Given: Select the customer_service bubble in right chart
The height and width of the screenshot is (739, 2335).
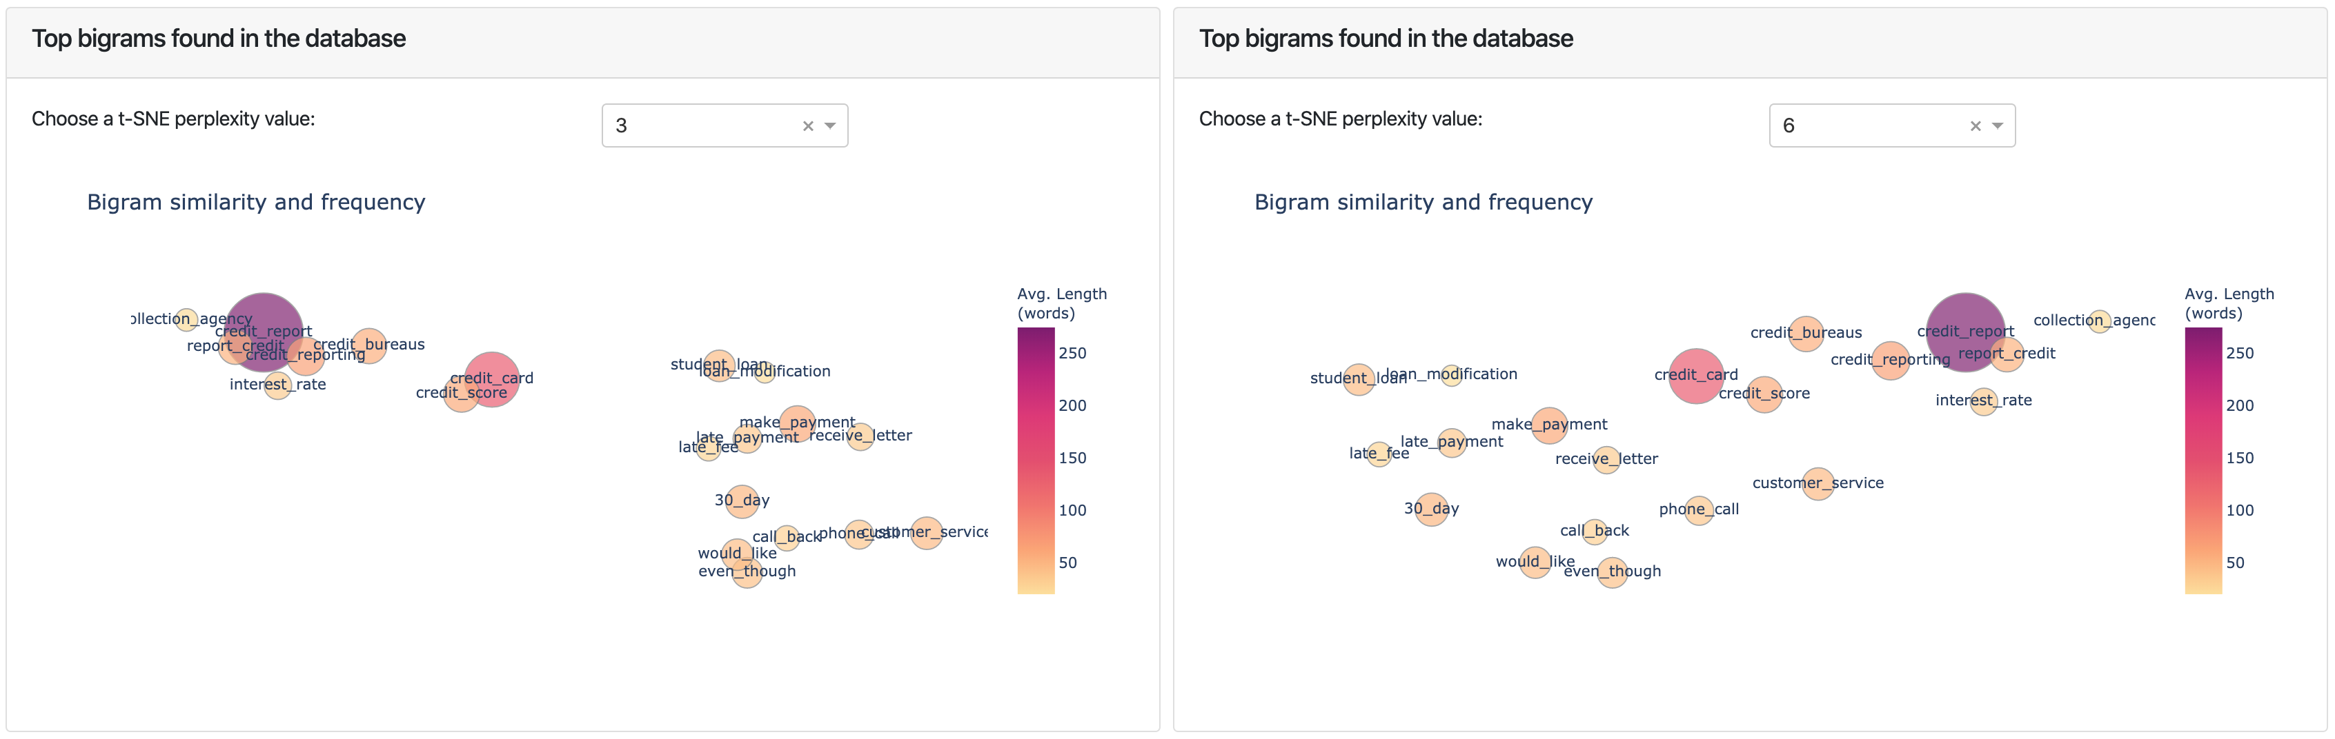Looking at the screenshot, I should (x=1817, y=485).
